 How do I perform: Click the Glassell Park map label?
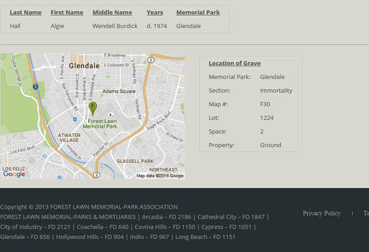click(135, 161)
